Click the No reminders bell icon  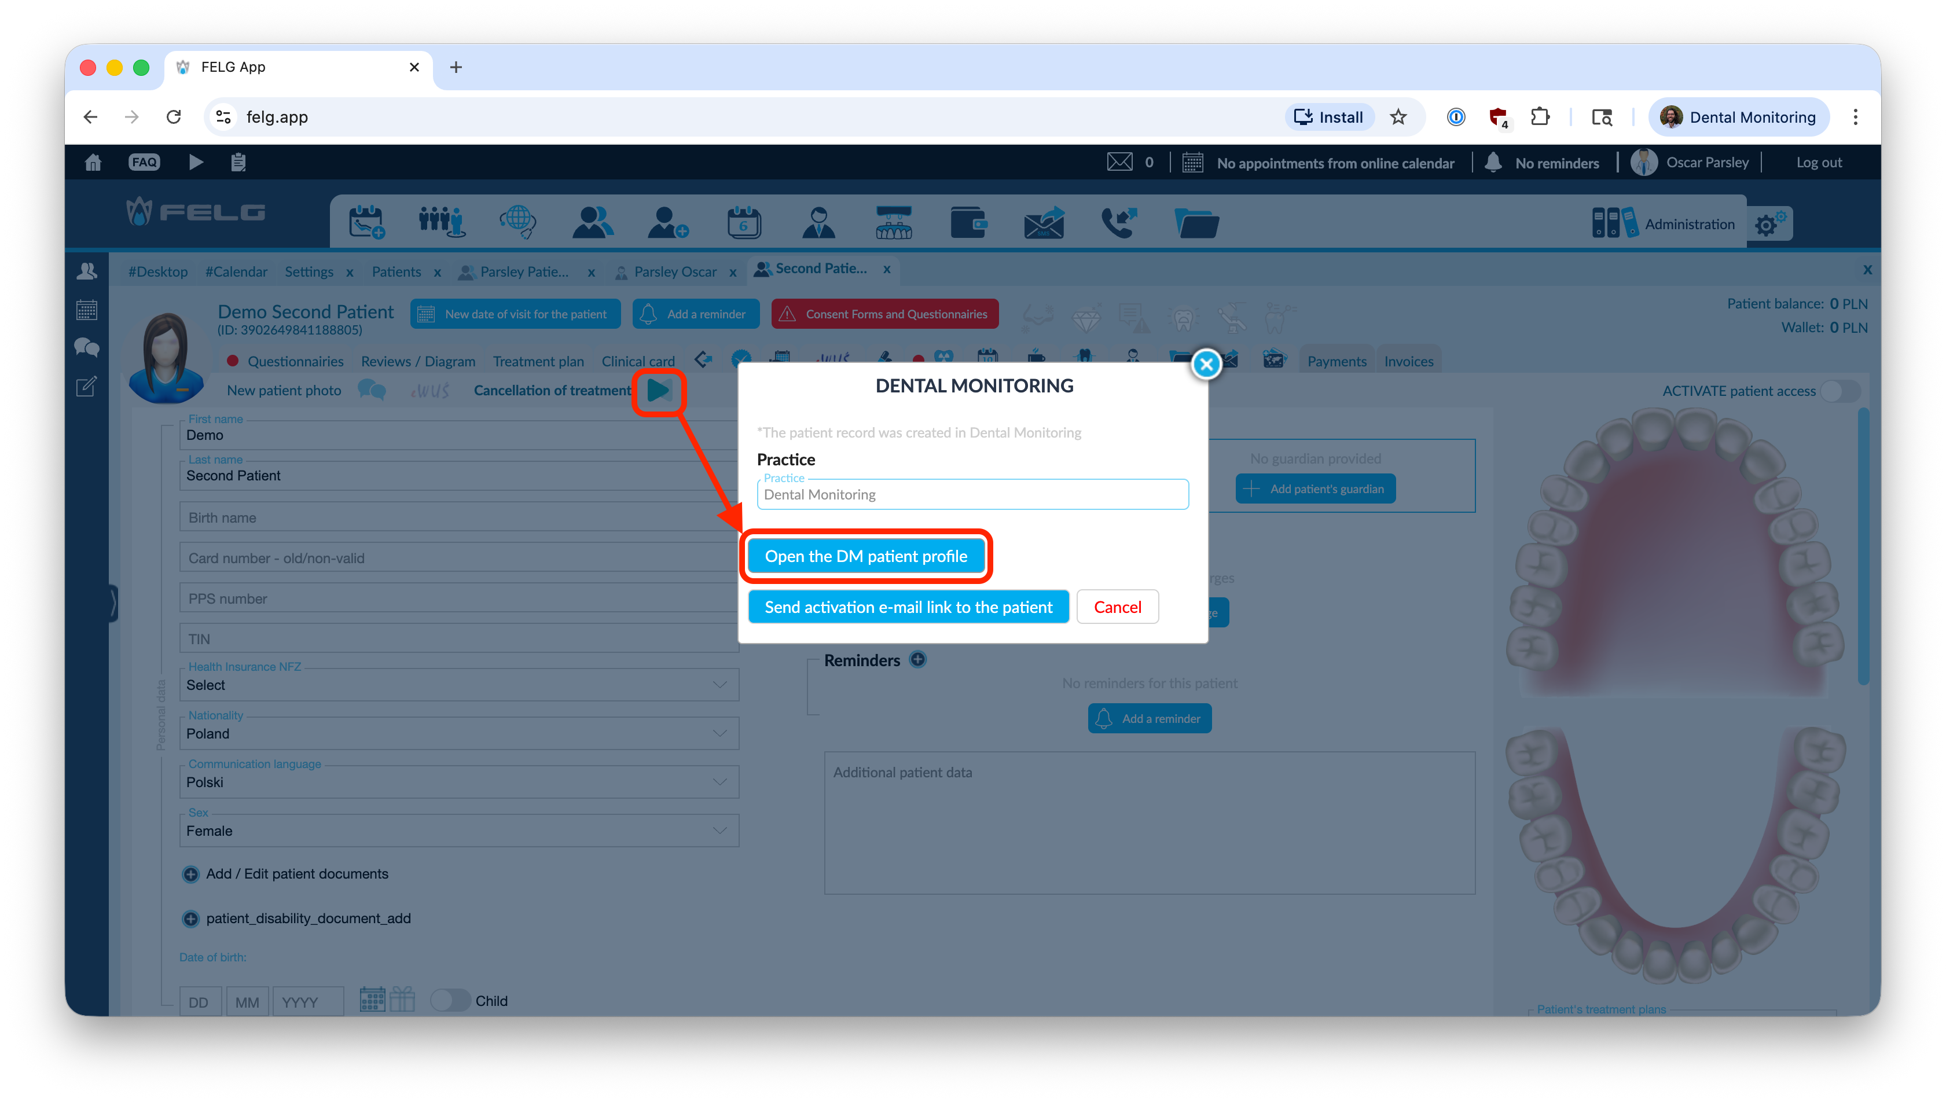pos(1493,162)
